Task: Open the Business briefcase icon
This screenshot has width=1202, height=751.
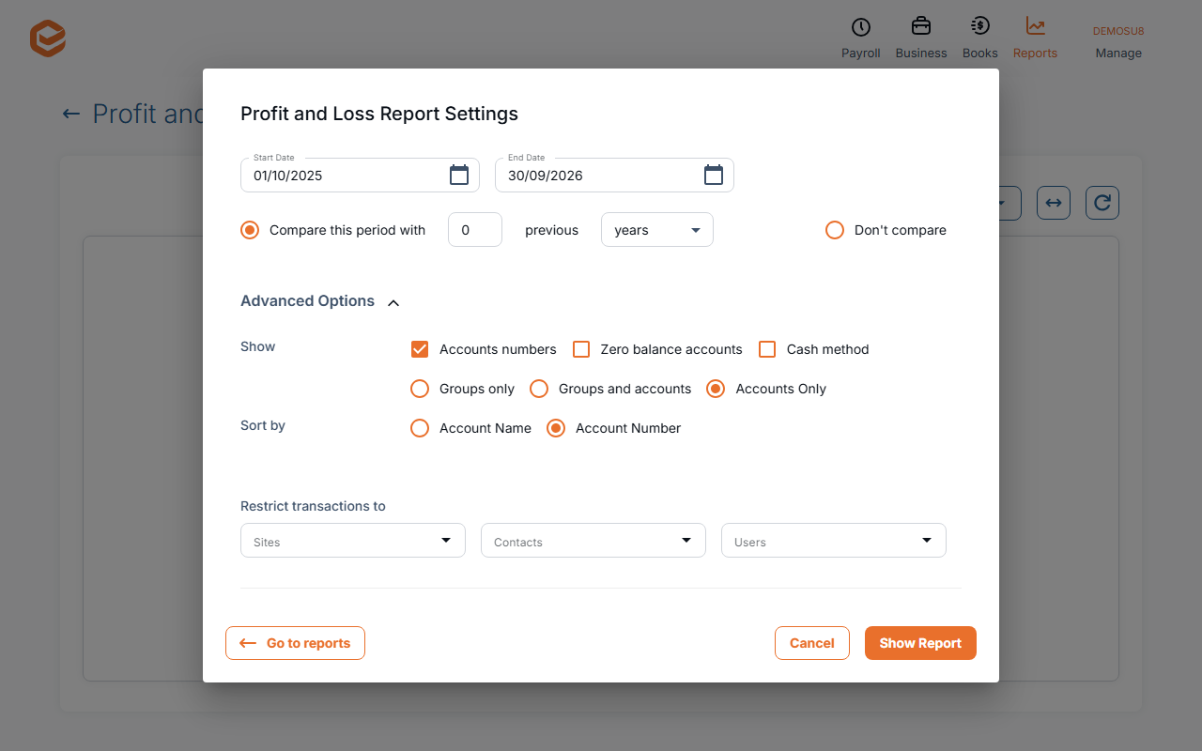Action: (x=921, y=26)
